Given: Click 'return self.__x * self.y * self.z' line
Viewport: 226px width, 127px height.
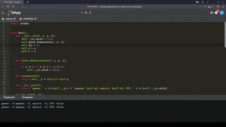Looking at the screenshot, I should [x=44, y=79].
